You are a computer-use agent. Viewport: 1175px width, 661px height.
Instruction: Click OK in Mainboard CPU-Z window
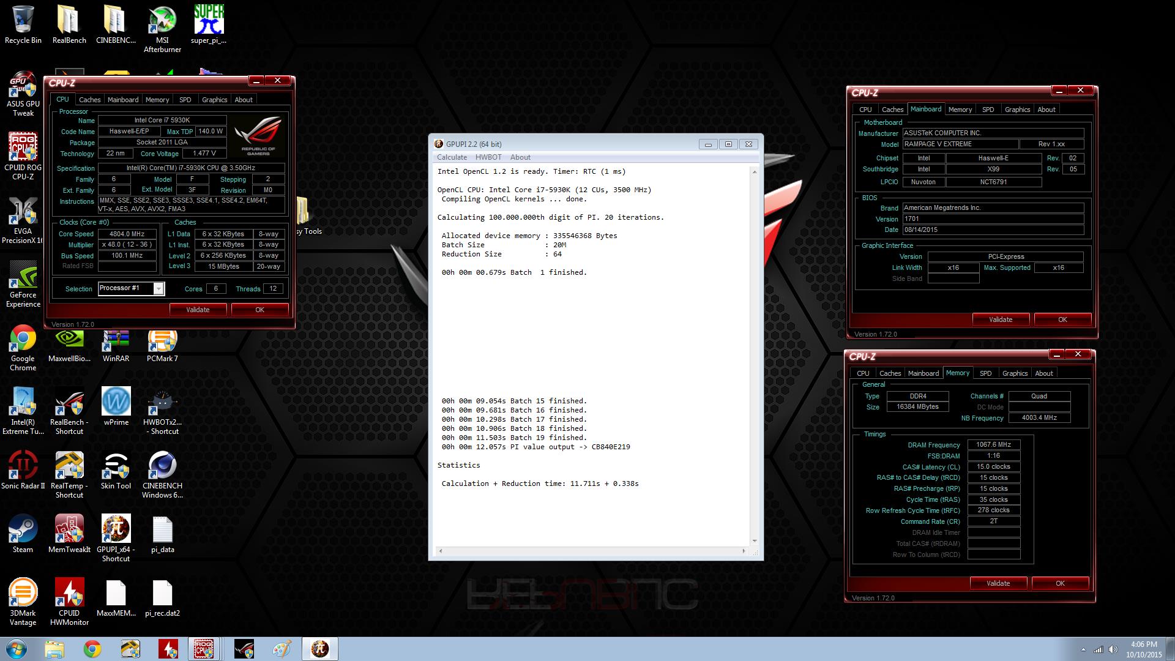click(1062, 319)
